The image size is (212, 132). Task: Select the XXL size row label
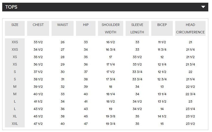coord(15,124)
